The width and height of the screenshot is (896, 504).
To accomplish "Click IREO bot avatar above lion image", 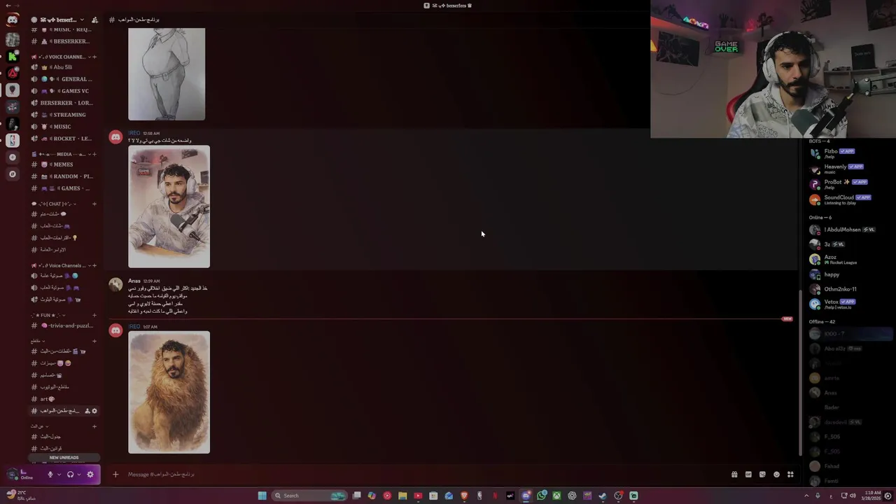I will click(x=115, y=330).
